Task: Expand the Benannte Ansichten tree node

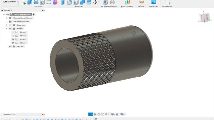Action: point(6,21)
